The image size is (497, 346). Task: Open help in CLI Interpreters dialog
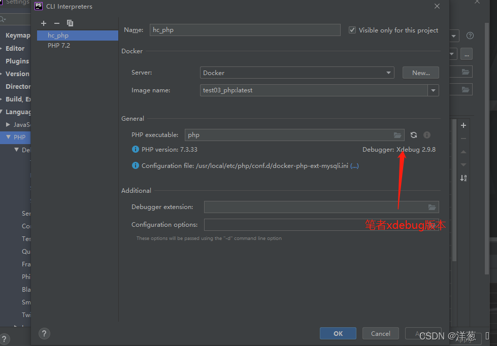(x=44, y=333)
